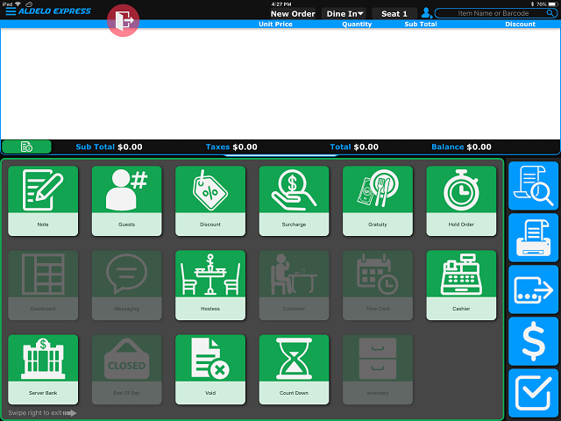
Task: Add Gratuity using its tile
Action: tap(377, 201)
